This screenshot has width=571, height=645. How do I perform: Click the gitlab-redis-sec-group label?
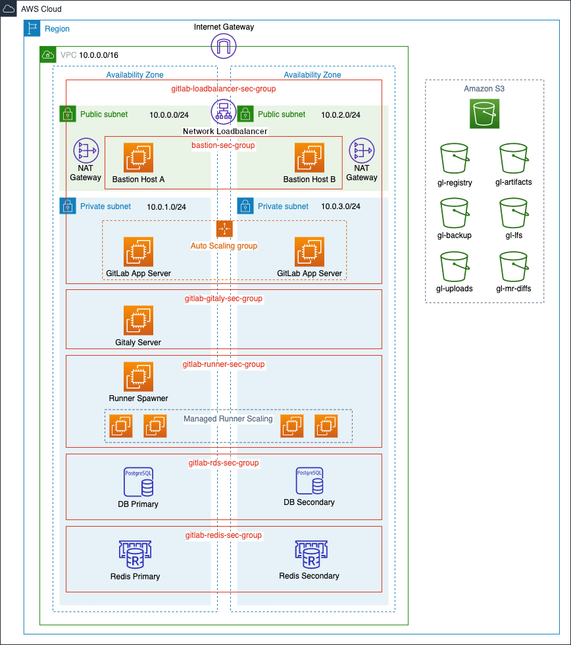[223, 535]
